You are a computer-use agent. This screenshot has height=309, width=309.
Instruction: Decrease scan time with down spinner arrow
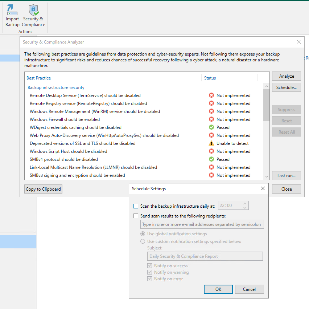pyautogui.click(x=245, y=208)
